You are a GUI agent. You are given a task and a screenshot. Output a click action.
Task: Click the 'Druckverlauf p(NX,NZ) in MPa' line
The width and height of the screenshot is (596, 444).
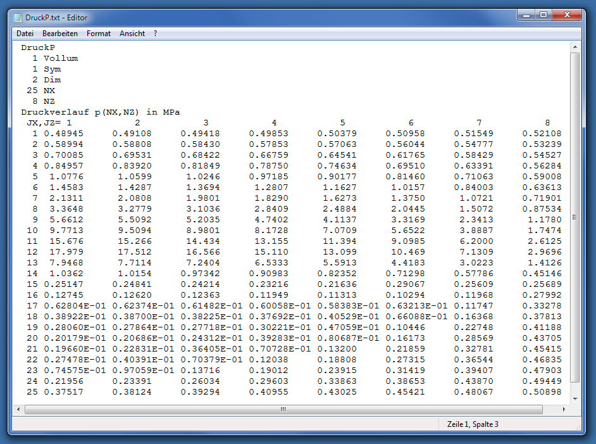point(101,112)
